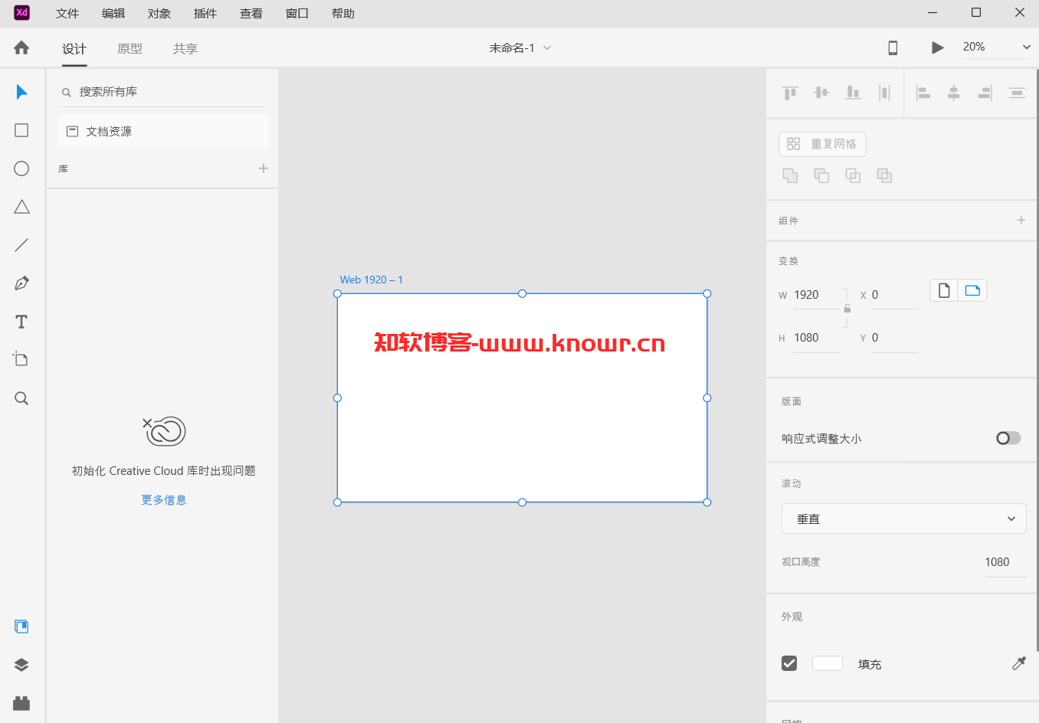Open the 帮助 menu

tap(343, 13)
